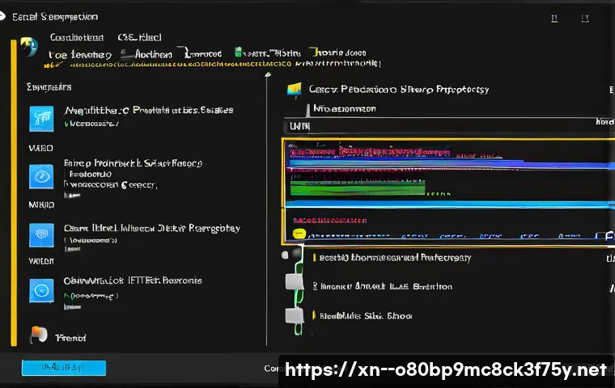Tick the upper white checkbox below the graph
The width and height of the screenshot is (615, 388).
click(295, 282)
